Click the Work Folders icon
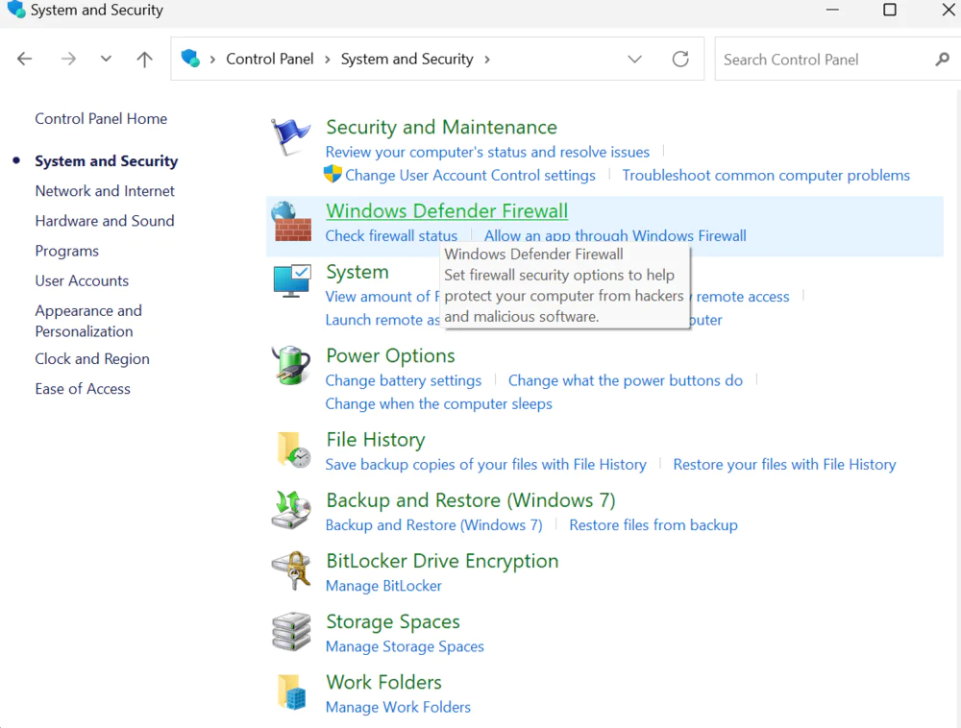Image resolution: width=961 pixels, height=728 pixels. pyautogui.click(x=291, y=692)
